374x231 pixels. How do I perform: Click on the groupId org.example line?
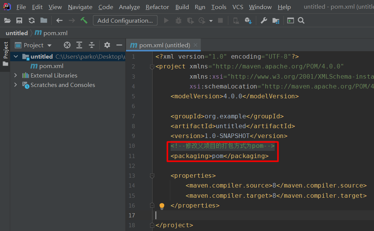pos(227,116)
